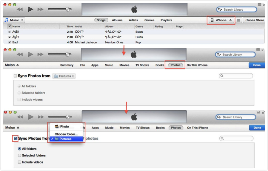Click Play in the checked Sync Photos window
The image size is (268, 171).
pyautogui.click(x=31, y=117)
